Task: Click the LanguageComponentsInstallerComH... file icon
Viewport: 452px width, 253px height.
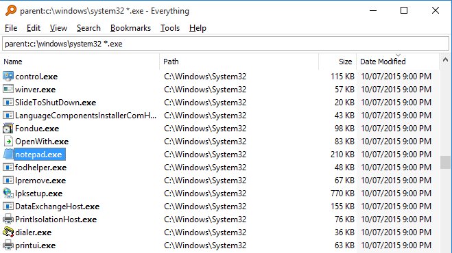Action: click(8, 116)
